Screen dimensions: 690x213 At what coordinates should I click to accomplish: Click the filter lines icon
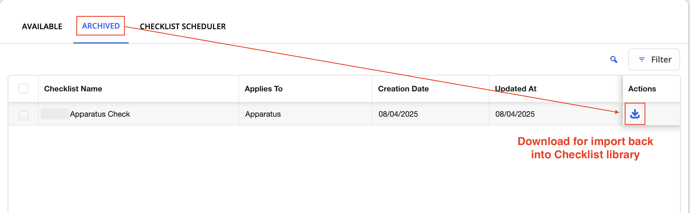642,59
